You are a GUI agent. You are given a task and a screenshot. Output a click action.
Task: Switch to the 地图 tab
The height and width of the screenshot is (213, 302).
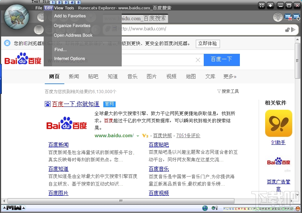pos(191,77)
